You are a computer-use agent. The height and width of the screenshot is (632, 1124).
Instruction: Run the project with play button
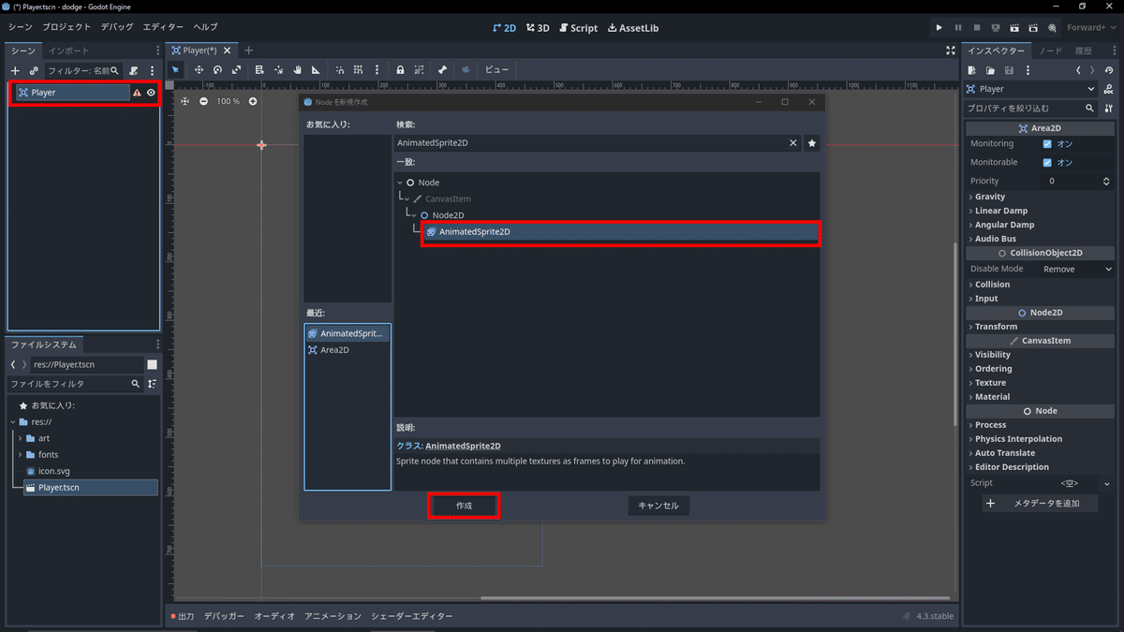[939, 28]
